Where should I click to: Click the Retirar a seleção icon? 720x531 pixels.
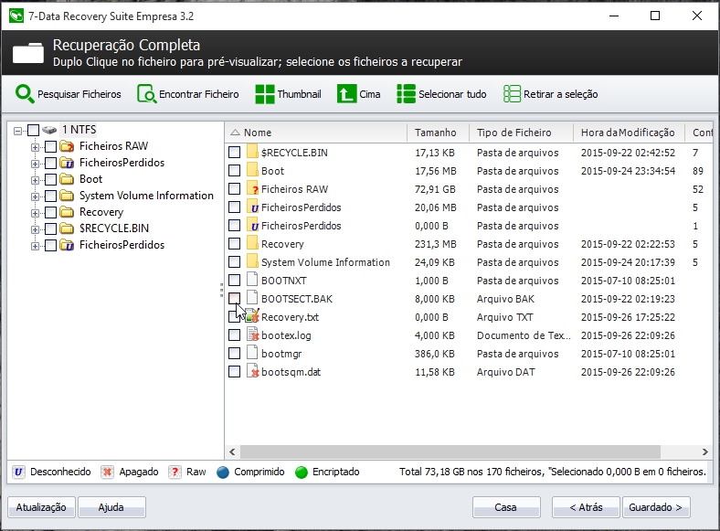click(x=512, y=94)
